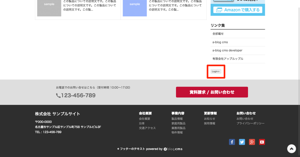Open the footer 会社概要 sub-link
300x157 pixels.
[144, 119]
